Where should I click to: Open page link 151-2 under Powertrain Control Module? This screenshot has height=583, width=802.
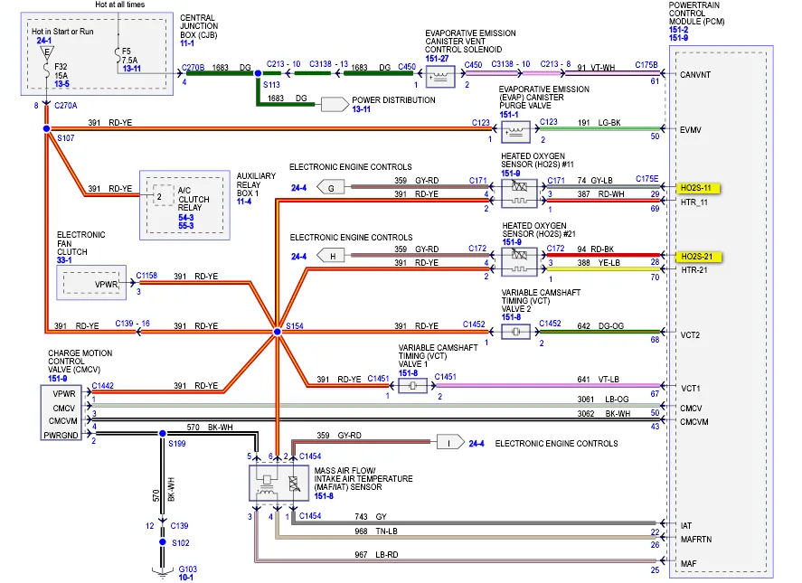click(679, 30)
